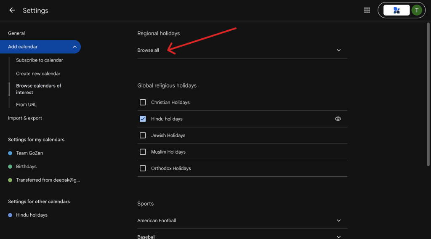Open the Google apps grid
This screenshot has height=239, width=431.
tap(367, 10)
